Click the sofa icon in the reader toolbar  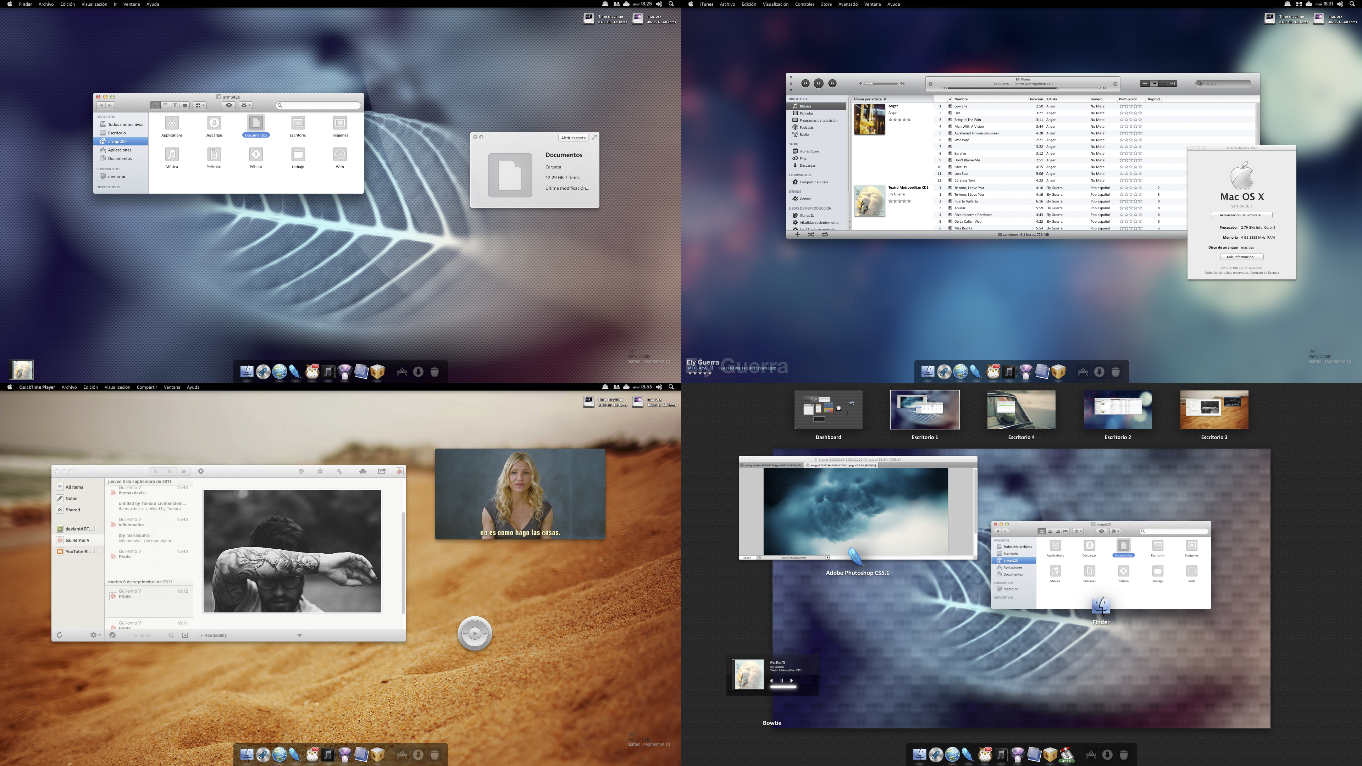tap(363, 471)
